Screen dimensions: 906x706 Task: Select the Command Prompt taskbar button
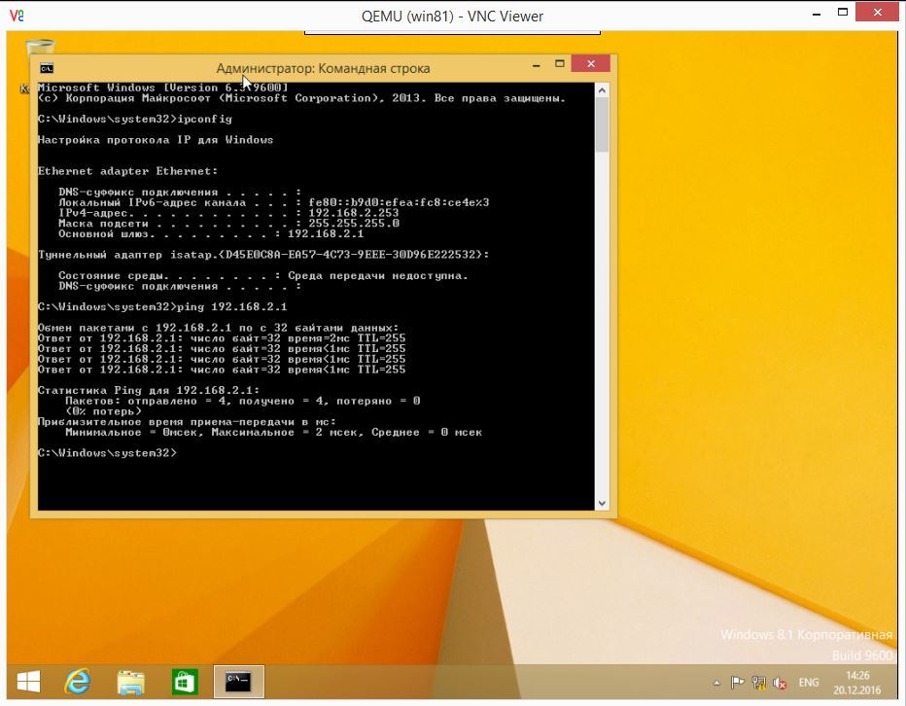pyautogui.click(x=238, y=682)
